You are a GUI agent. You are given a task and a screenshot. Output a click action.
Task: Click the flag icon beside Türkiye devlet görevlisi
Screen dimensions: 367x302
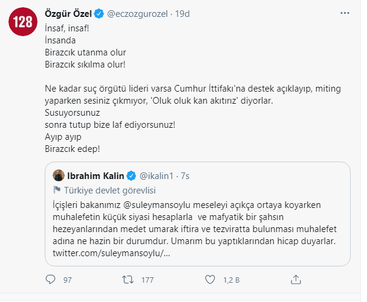57,189
